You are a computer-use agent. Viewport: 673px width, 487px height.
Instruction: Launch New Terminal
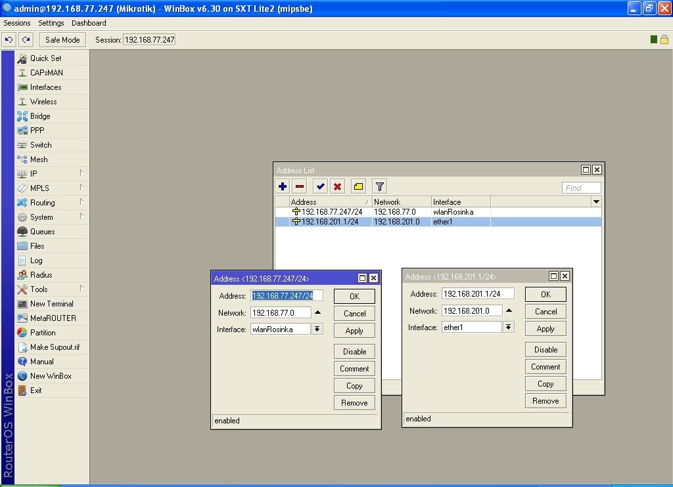pyautogui.click(x=51, y=304)
